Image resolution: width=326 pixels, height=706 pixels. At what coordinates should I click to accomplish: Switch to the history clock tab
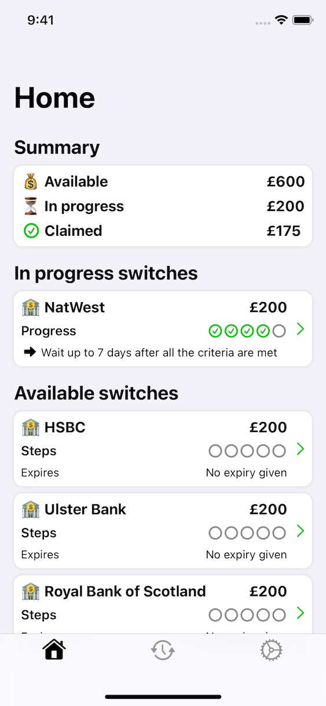click(x=163, y=650)
